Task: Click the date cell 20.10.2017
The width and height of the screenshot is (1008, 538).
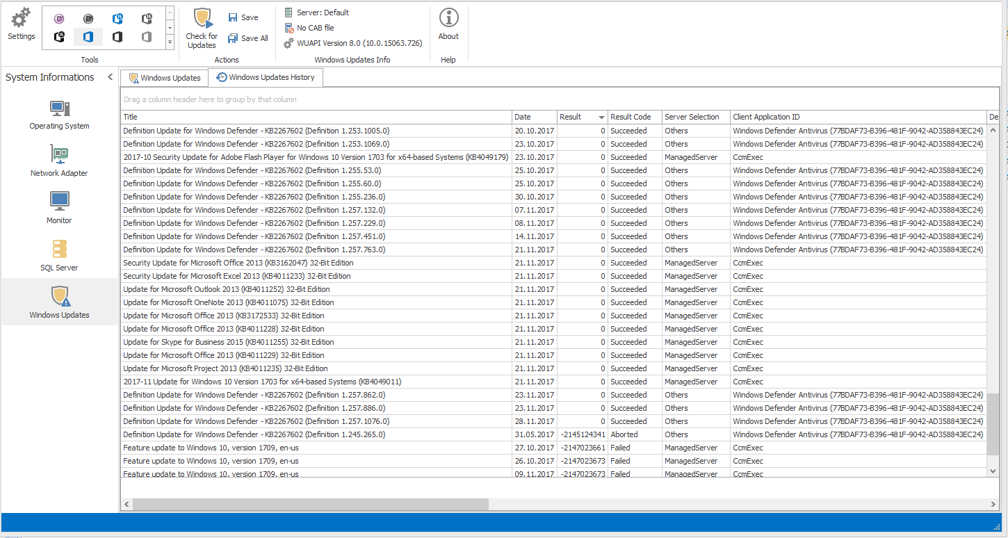Action: point(535,131)
